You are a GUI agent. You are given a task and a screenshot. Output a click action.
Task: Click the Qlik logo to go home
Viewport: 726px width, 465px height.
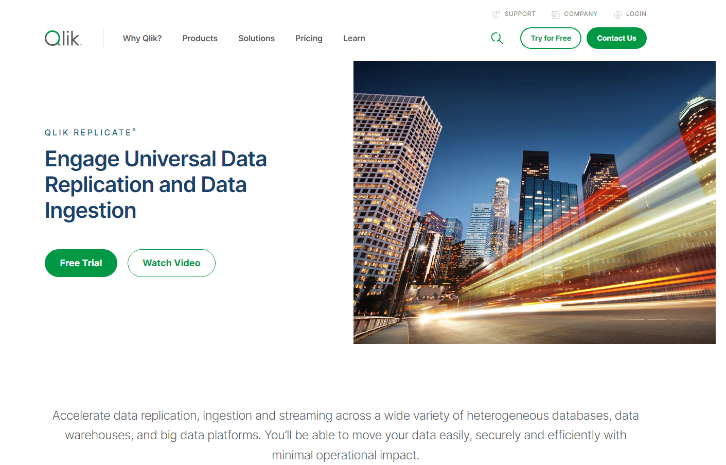click(62, 38)
